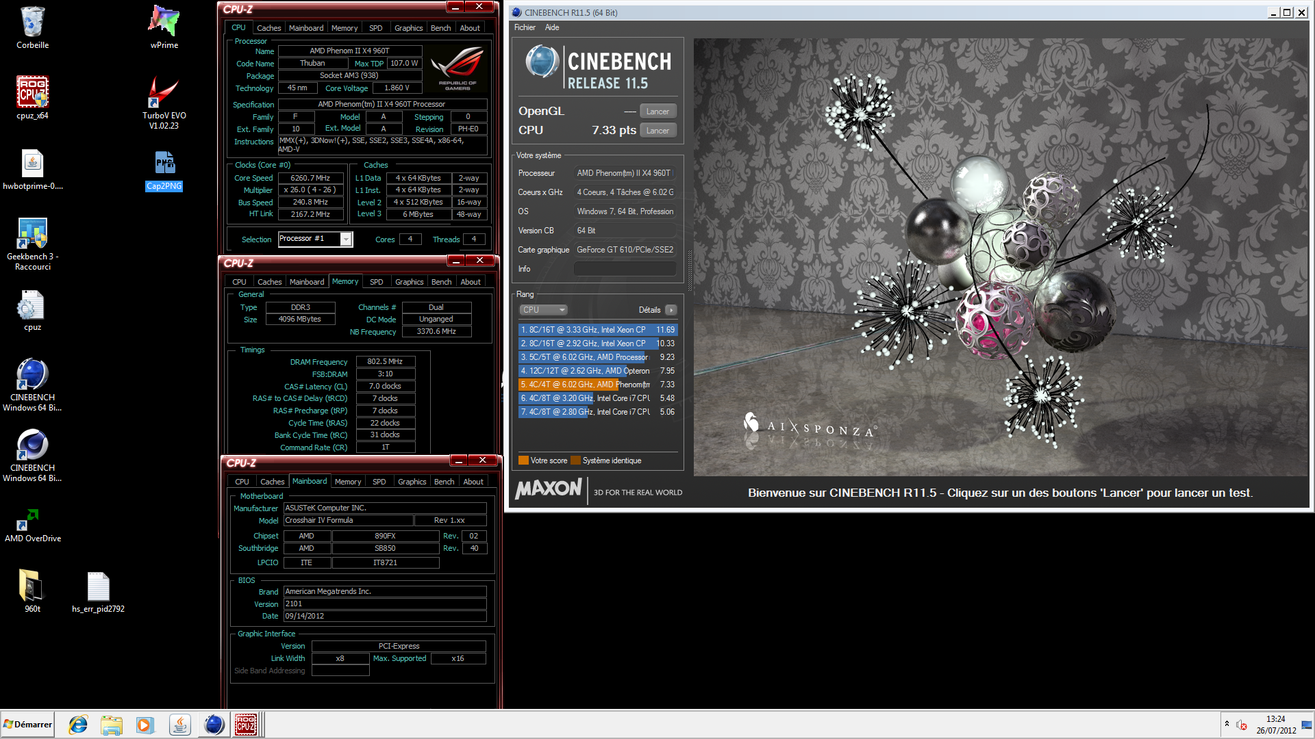Click the muted volume tray icon
The height and width of the screenshot is (739, 1315).
tap(1241, 725)
